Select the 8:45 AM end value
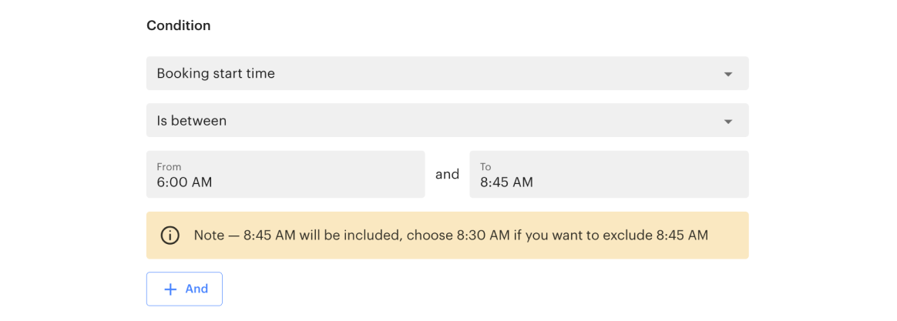897x321 pixels. (x=506, y=183)
